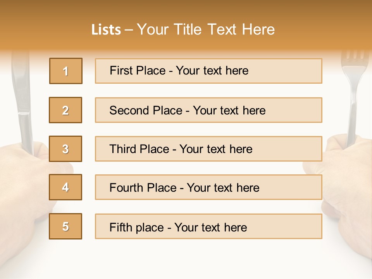Click the number 5 box

[65, 226]
